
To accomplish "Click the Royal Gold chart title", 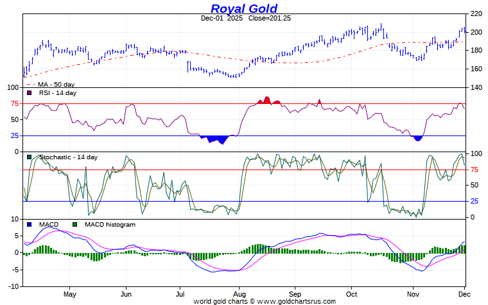I will pyautogui.click(x=244, y=8).
